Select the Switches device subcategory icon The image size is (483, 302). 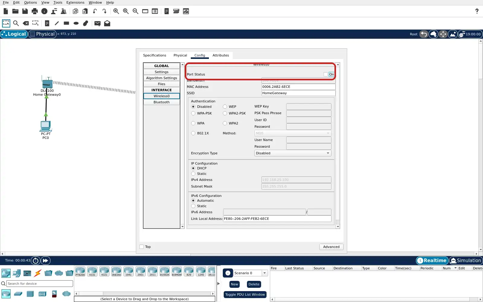pos(18,294)
